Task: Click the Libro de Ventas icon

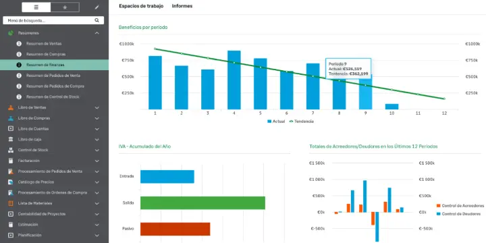Action: coord(11,107)
